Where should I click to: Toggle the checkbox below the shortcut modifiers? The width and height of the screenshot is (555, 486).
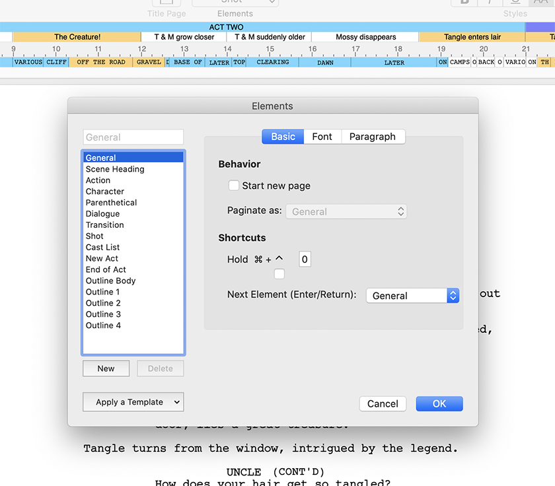279,273
